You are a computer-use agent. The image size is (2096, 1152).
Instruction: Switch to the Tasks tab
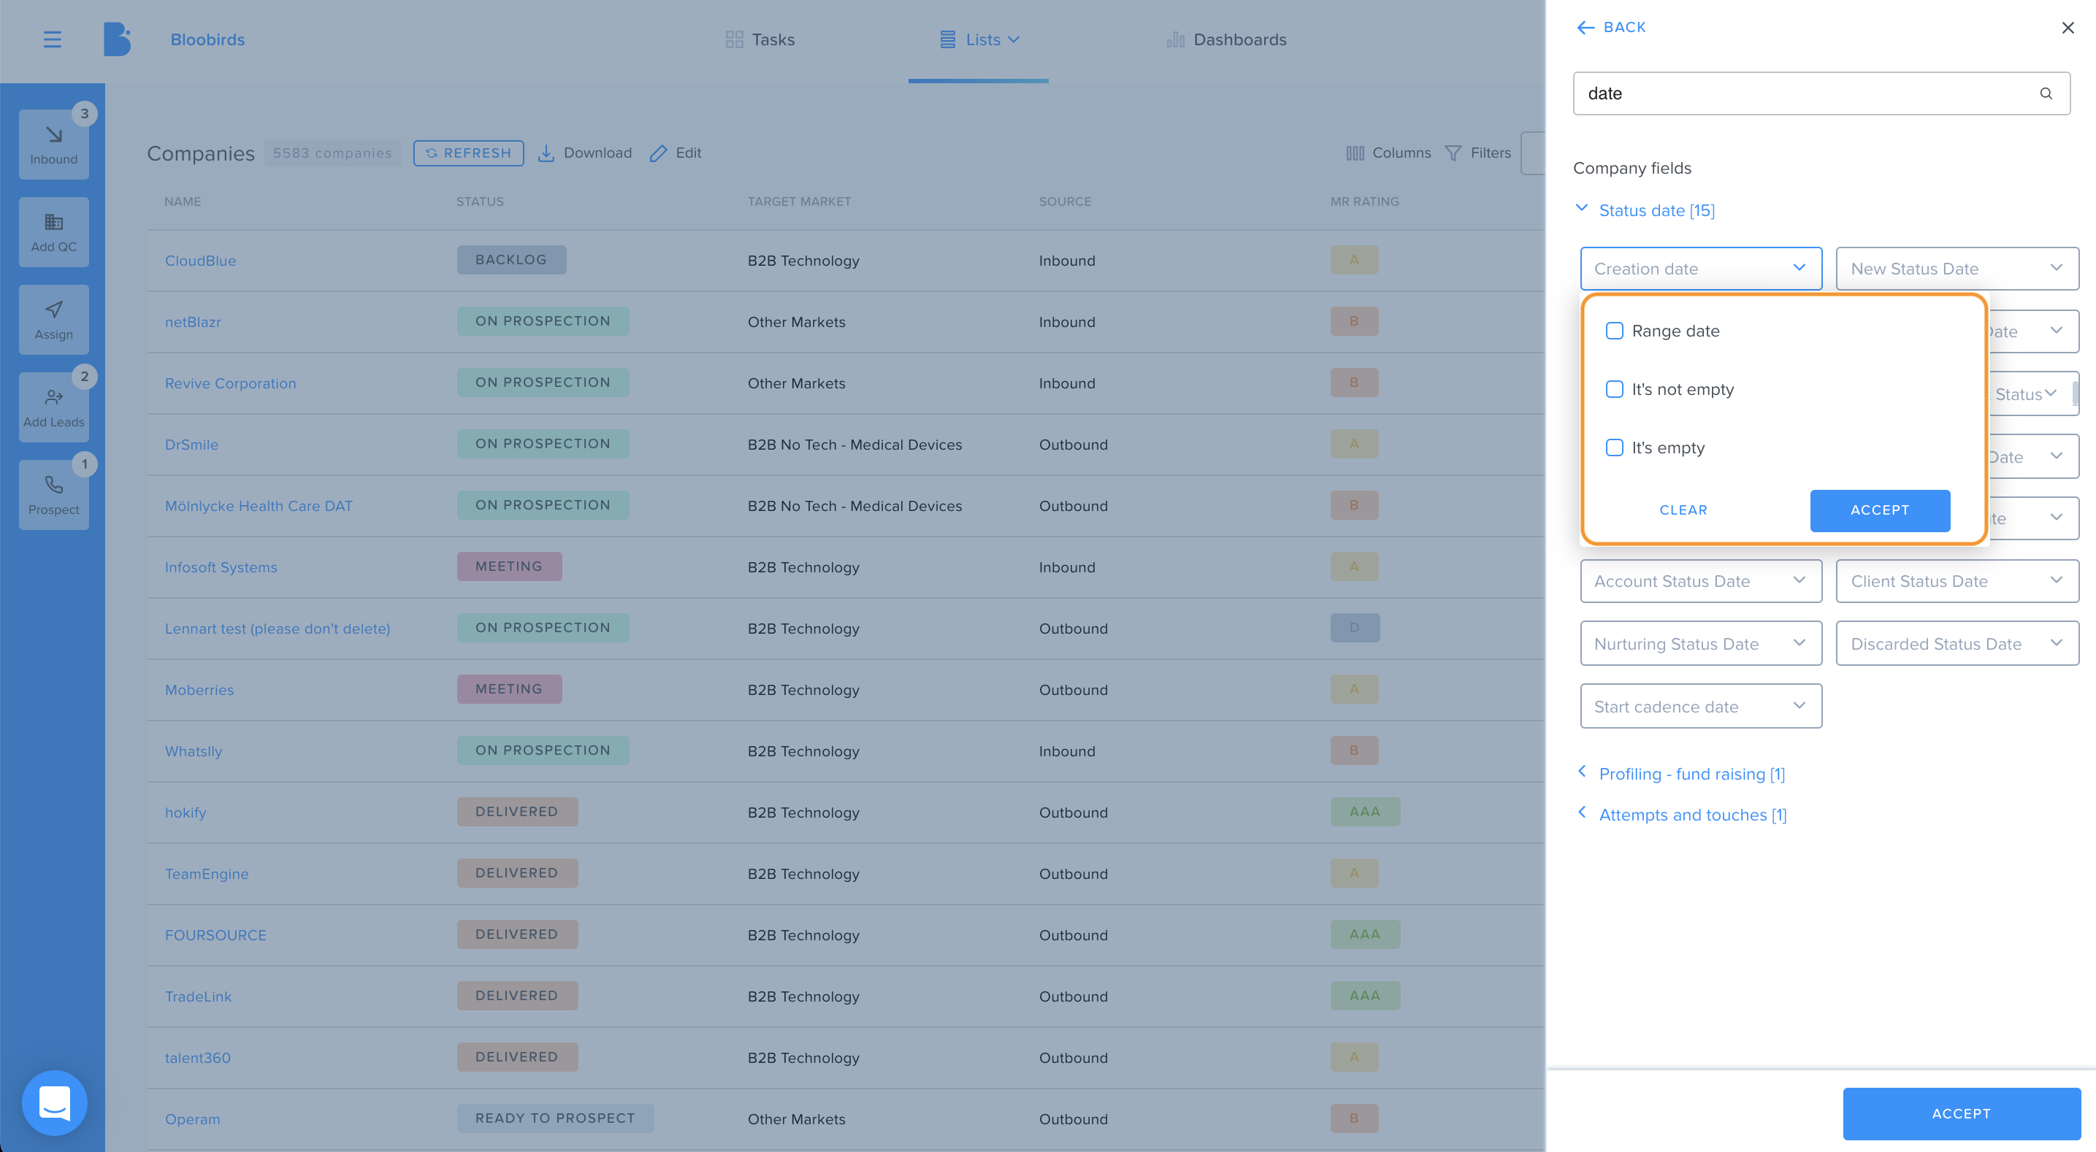point(760,39)
